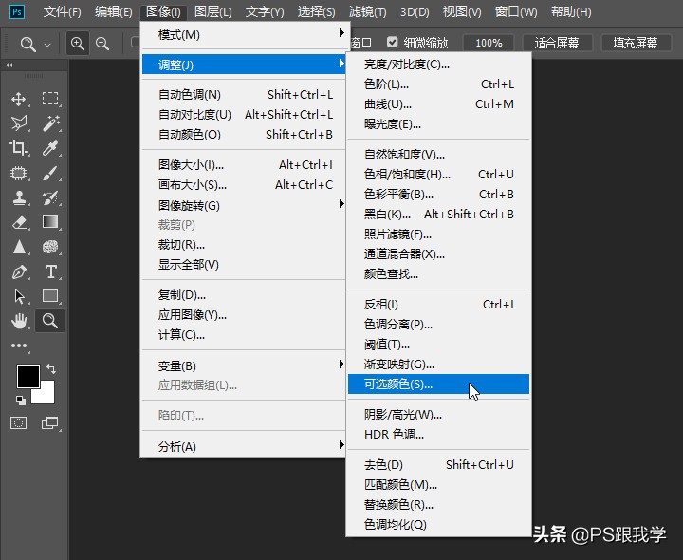Pick the white background color swatch
This screenshot has width=683, height=560.
tap(47, 395)
